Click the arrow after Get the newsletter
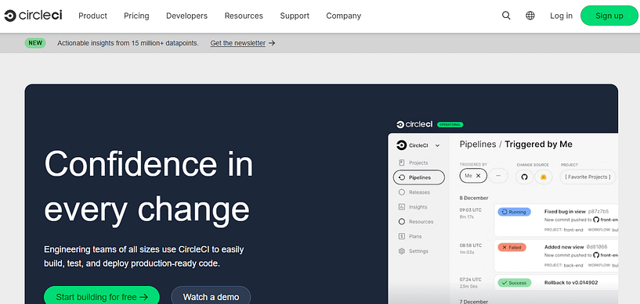 pyautogui.click(x=273, y=43)
